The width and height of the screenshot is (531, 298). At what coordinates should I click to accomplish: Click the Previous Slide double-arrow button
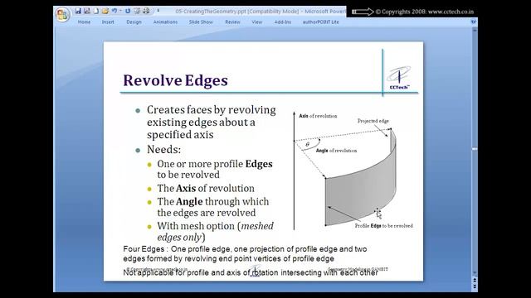[475, 281]
